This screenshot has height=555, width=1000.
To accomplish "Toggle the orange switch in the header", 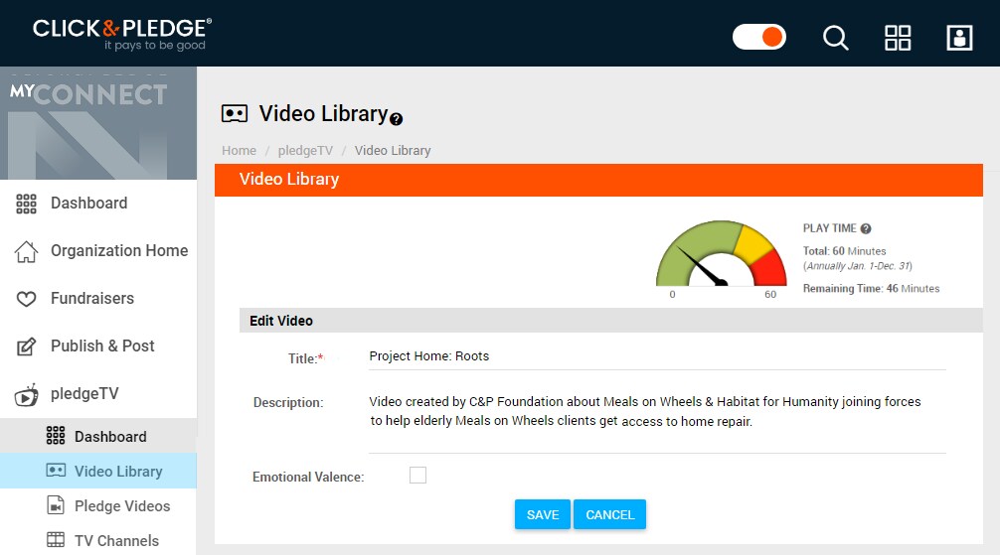I will point(758,37).
